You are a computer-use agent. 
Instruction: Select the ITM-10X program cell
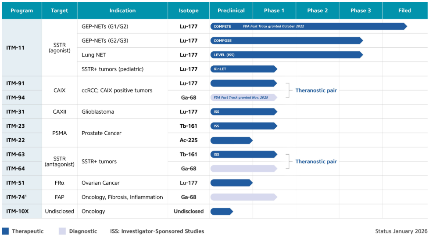21,211
